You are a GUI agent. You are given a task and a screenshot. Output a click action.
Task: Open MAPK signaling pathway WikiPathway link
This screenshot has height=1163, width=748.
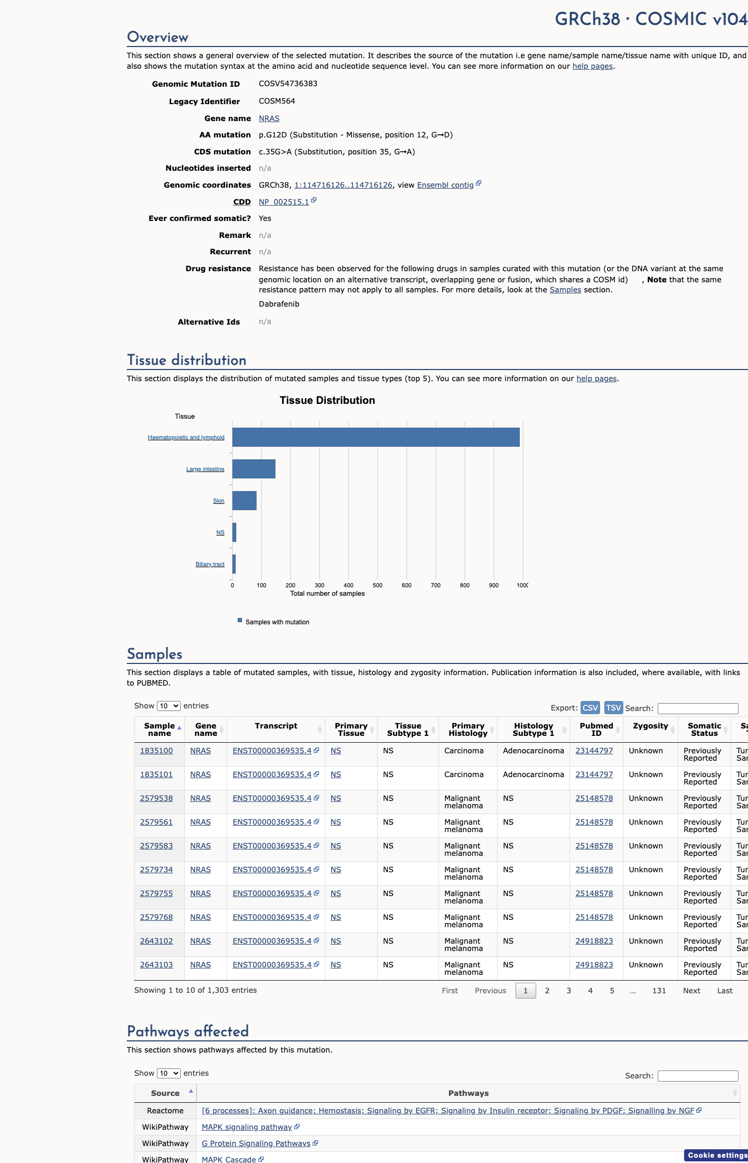click(x=247, y=1127)
